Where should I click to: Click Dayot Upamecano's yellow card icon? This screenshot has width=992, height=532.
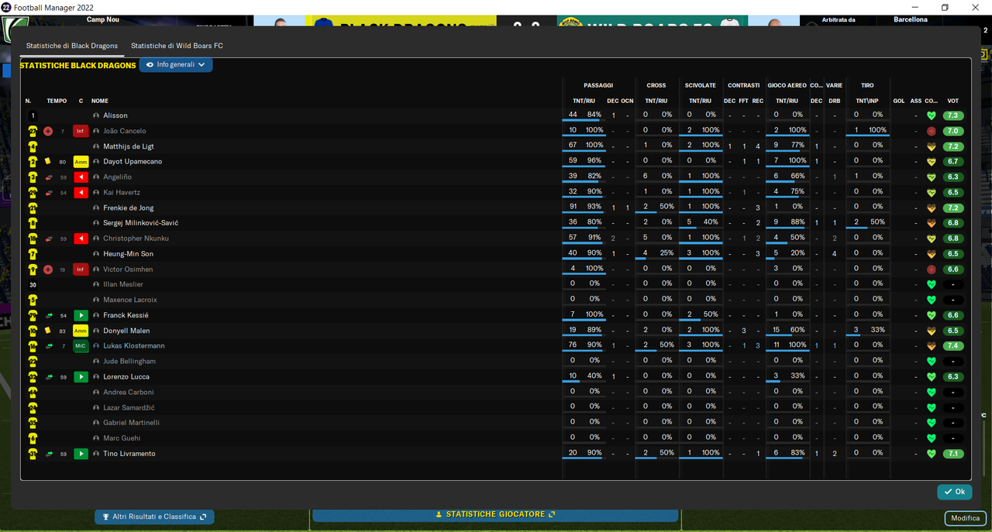tap(48, 162)
